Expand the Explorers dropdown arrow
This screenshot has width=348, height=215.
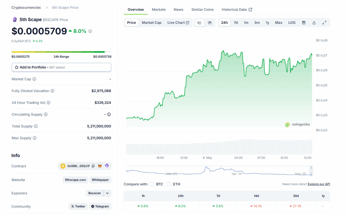(107, 193)
